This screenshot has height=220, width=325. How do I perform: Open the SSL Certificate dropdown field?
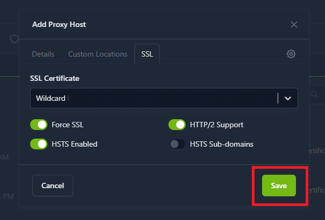point(153,98)
